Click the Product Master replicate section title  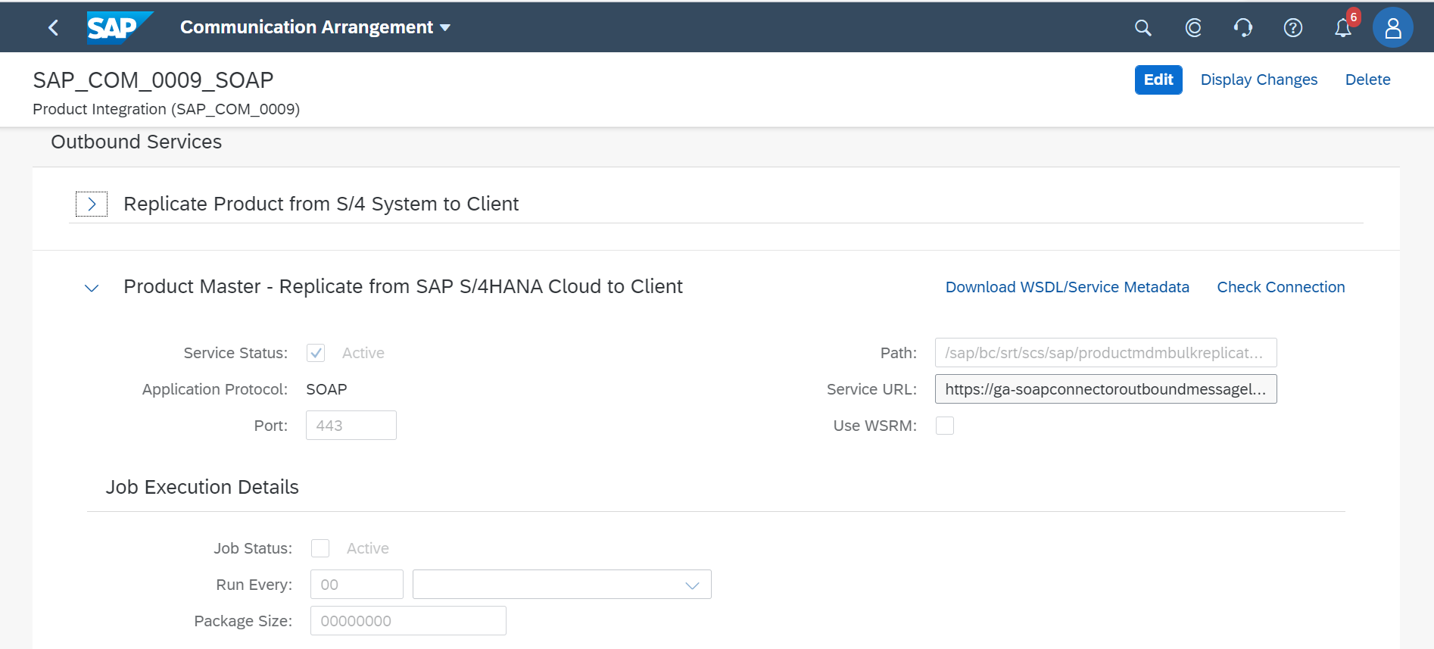coord(403,286)
